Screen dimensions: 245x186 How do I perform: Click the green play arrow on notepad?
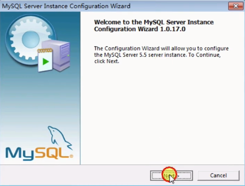(46, 62)
